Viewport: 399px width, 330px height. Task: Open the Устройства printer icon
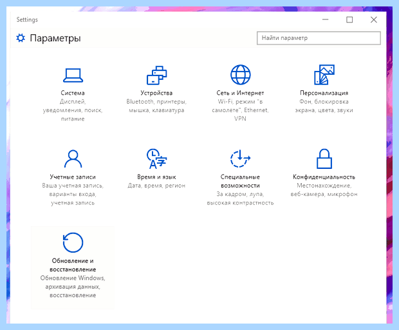coord(156,75)
